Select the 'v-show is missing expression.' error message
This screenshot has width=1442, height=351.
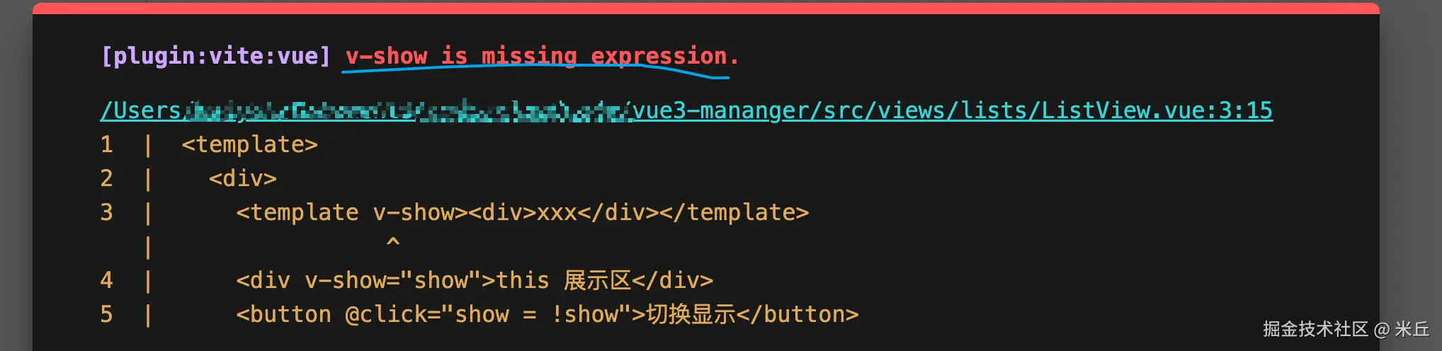(542, 56)
